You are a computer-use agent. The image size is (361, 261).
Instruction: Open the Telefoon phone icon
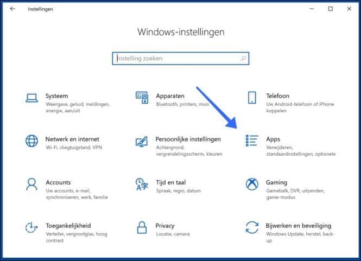pyautogui.click(x=252, y=98)
